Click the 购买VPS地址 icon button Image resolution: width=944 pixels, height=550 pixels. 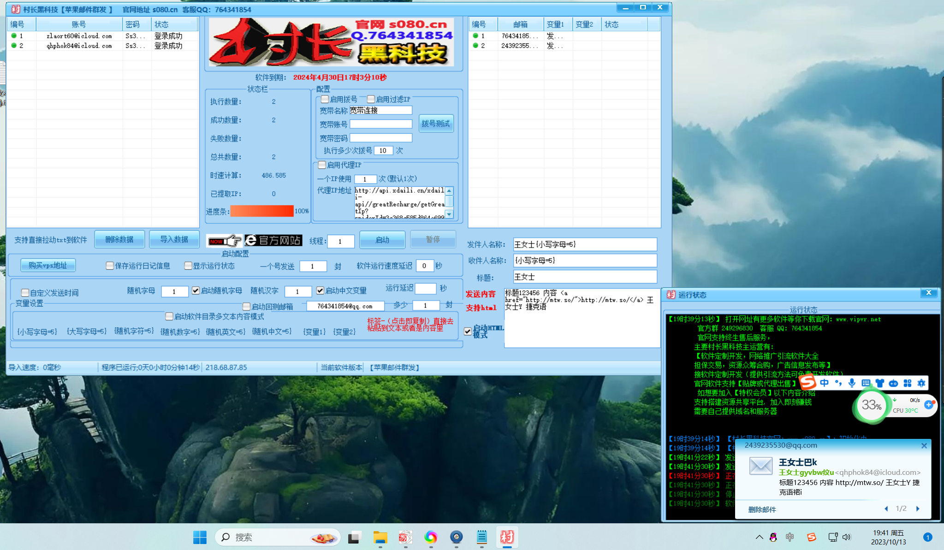[x=48, y=265]
